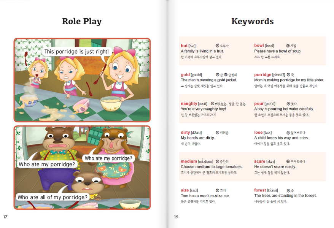Click sentence 'He doesn't scare easily.'
The height and width of the screenshot is (228, 334).
coord(275,167)
